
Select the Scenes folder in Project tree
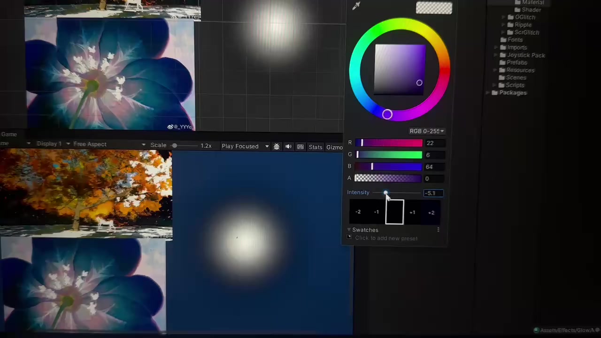516,77
